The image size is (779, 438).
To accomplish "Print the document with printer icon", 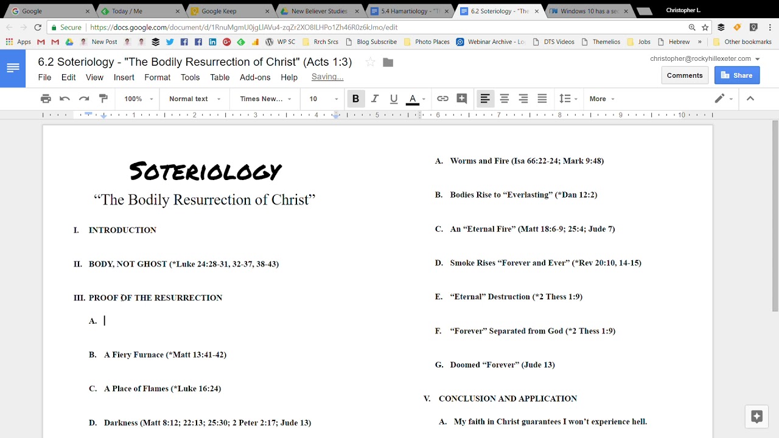I will point(46,99).
